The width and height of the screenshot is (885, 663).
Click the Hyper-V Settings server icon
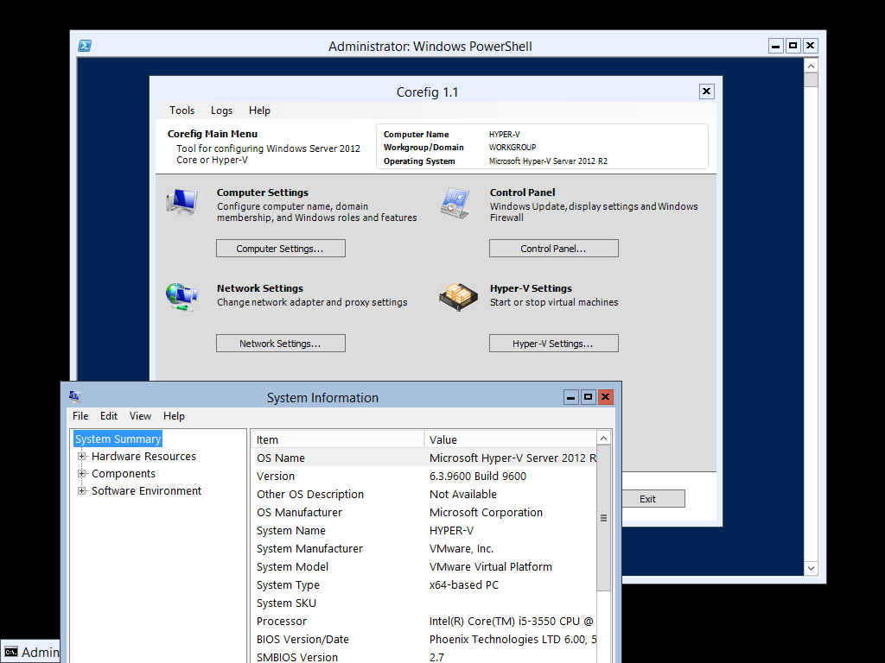[x=458, y=297]
